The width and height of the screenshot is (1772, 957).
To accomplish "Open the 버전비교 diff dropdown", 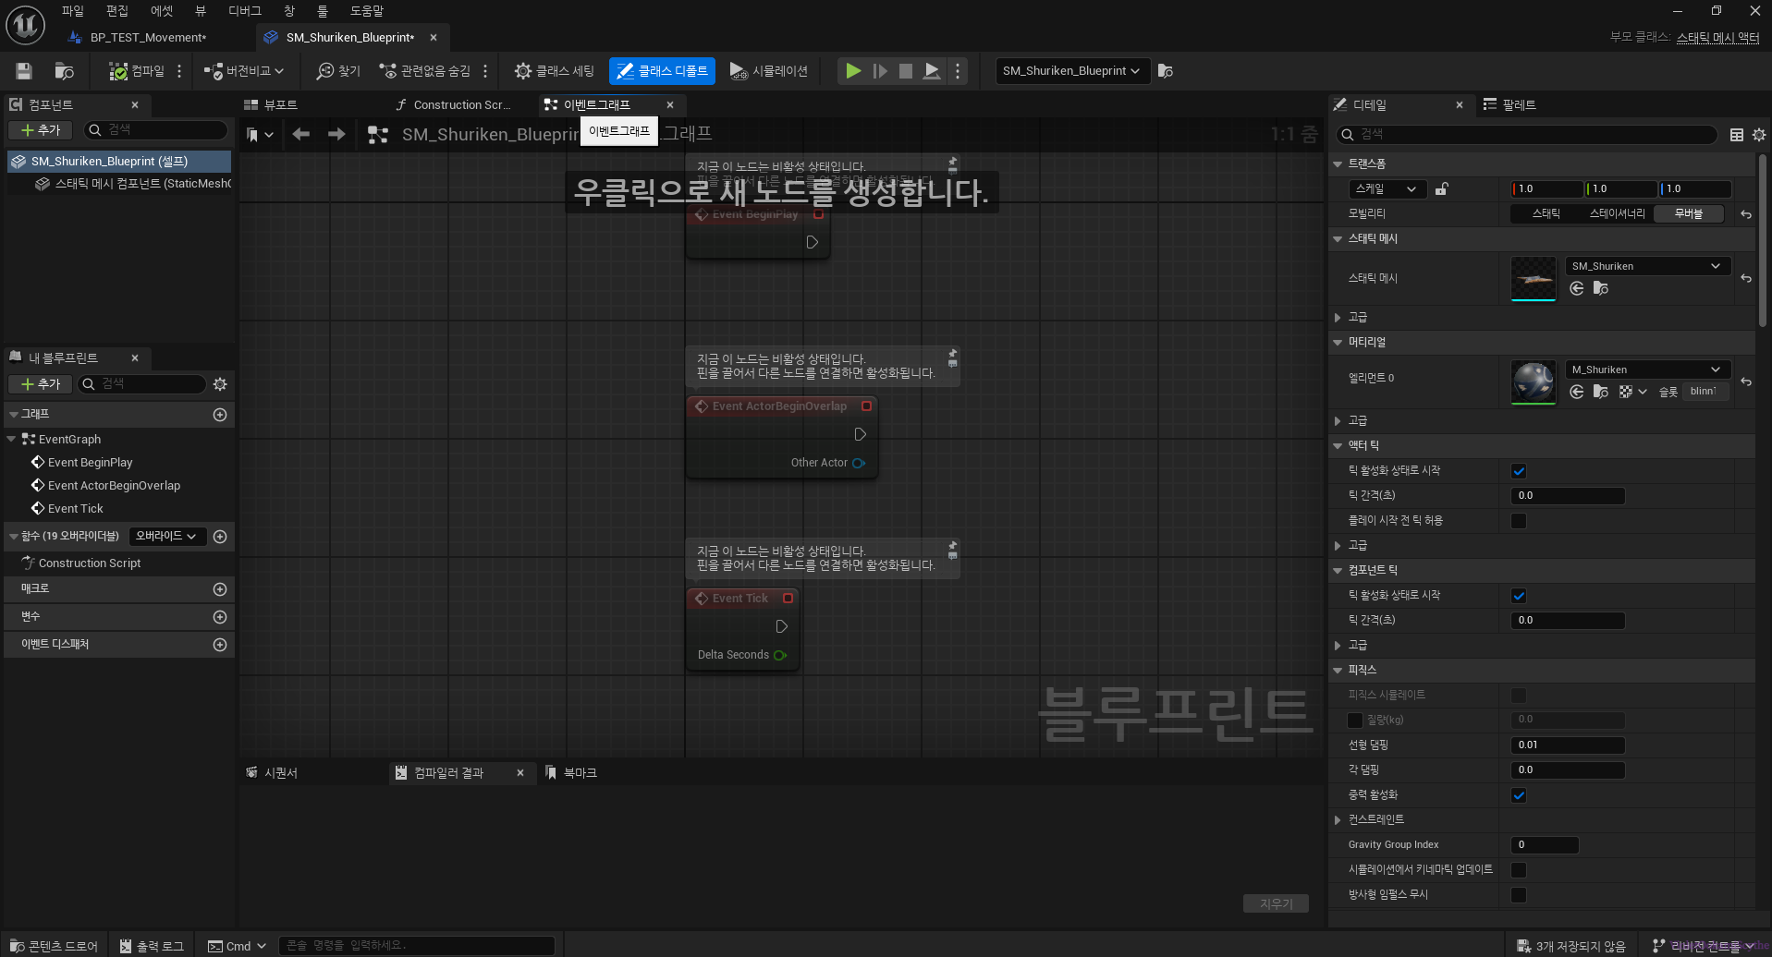I will point(244,71).
